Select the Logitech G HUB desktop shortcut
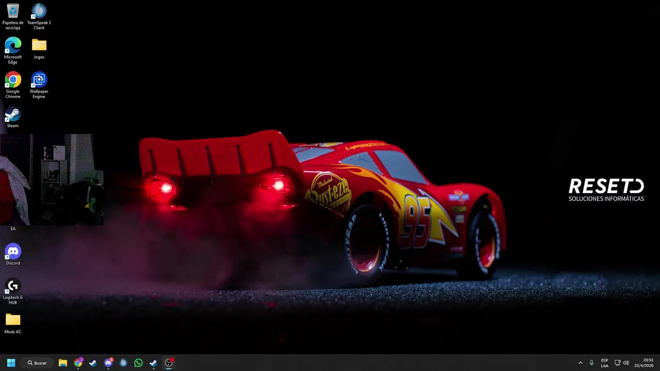 point(13,291)
